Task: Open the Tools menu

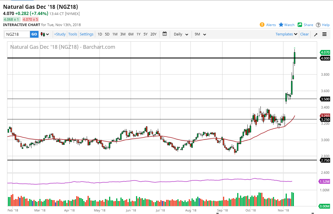Action: pos(73,34)
